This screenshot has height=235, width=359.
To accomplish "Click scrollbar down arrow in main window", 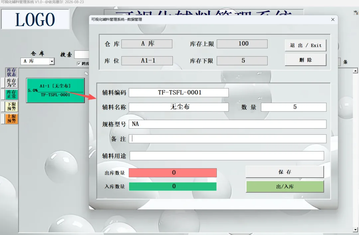I will (x=355, y=230).
